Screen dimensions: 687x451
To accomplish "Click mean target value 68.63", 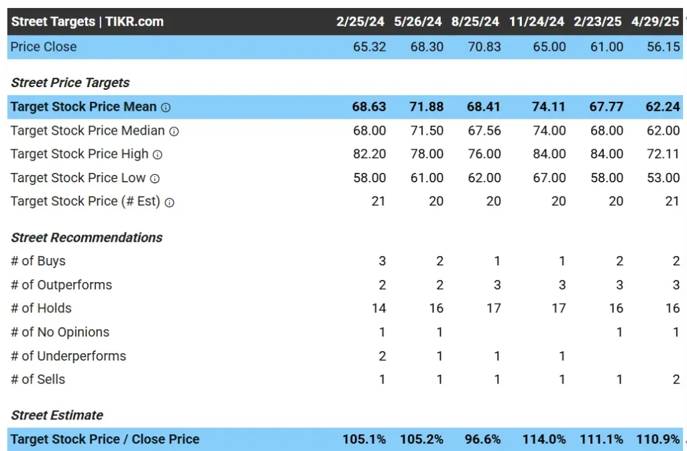I will [369, 107].
